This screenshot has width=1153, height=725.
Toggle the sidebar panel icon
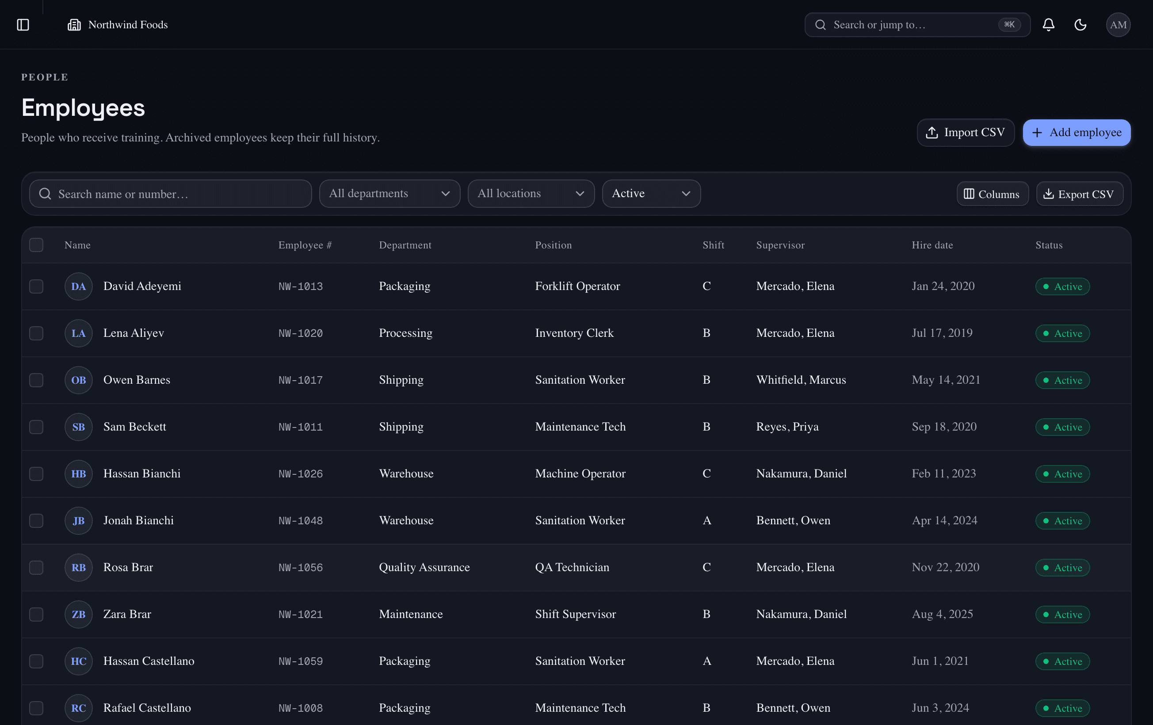pos(23,24)
